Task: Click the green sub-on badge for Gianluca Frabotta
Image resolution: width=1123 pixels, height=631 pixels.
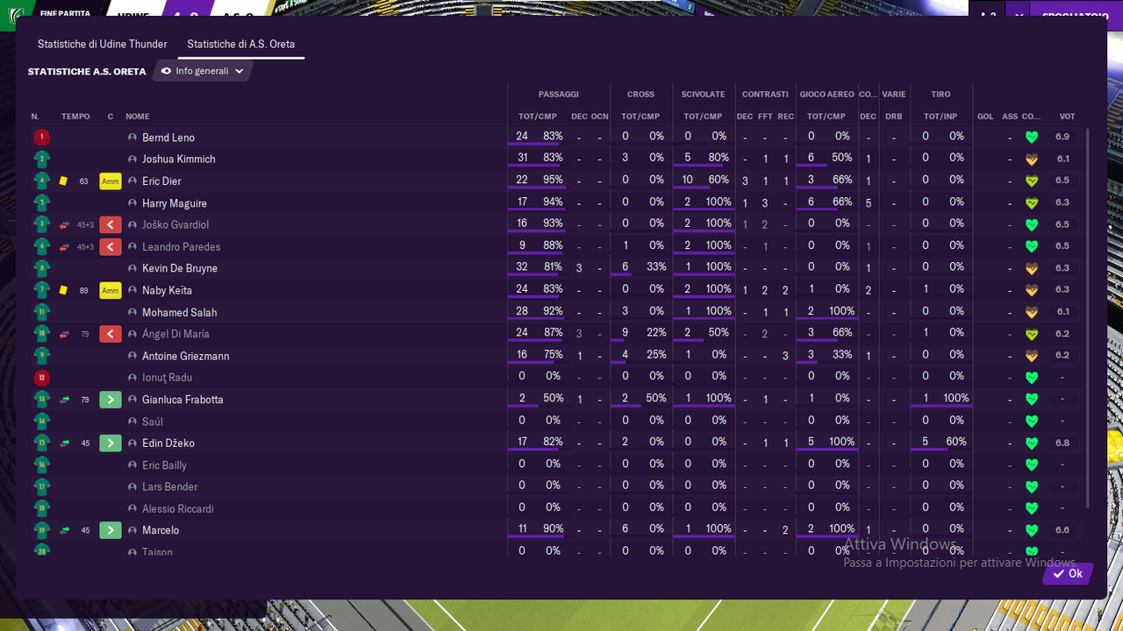Action: click(111, 400)
